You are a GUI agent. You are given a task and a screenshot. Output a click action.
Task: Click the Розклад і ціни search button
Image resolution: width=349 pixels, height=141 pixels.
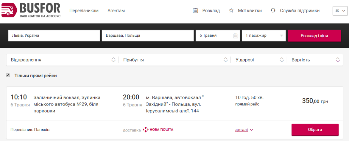(314, 35)
